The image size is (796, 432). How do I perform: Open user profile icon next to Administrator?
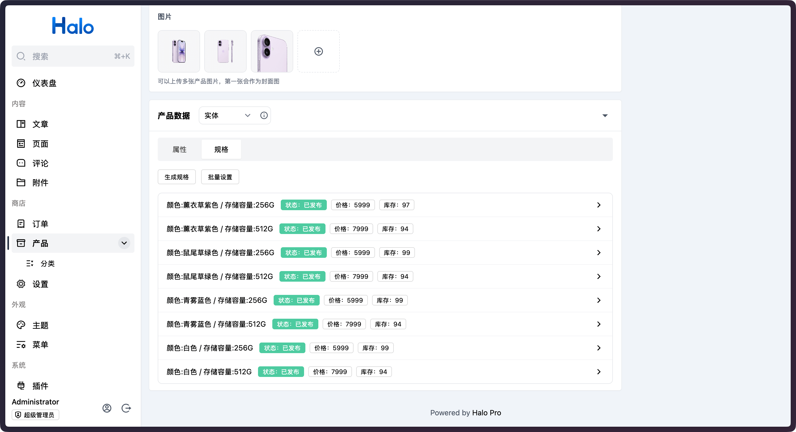[x=107, y=408]
